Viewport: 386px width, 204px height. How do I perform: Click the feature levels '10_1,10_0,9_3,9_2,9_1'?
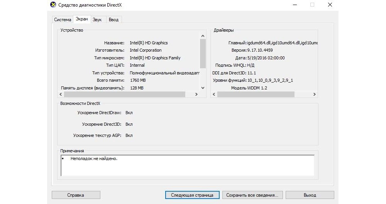[270, 80]
